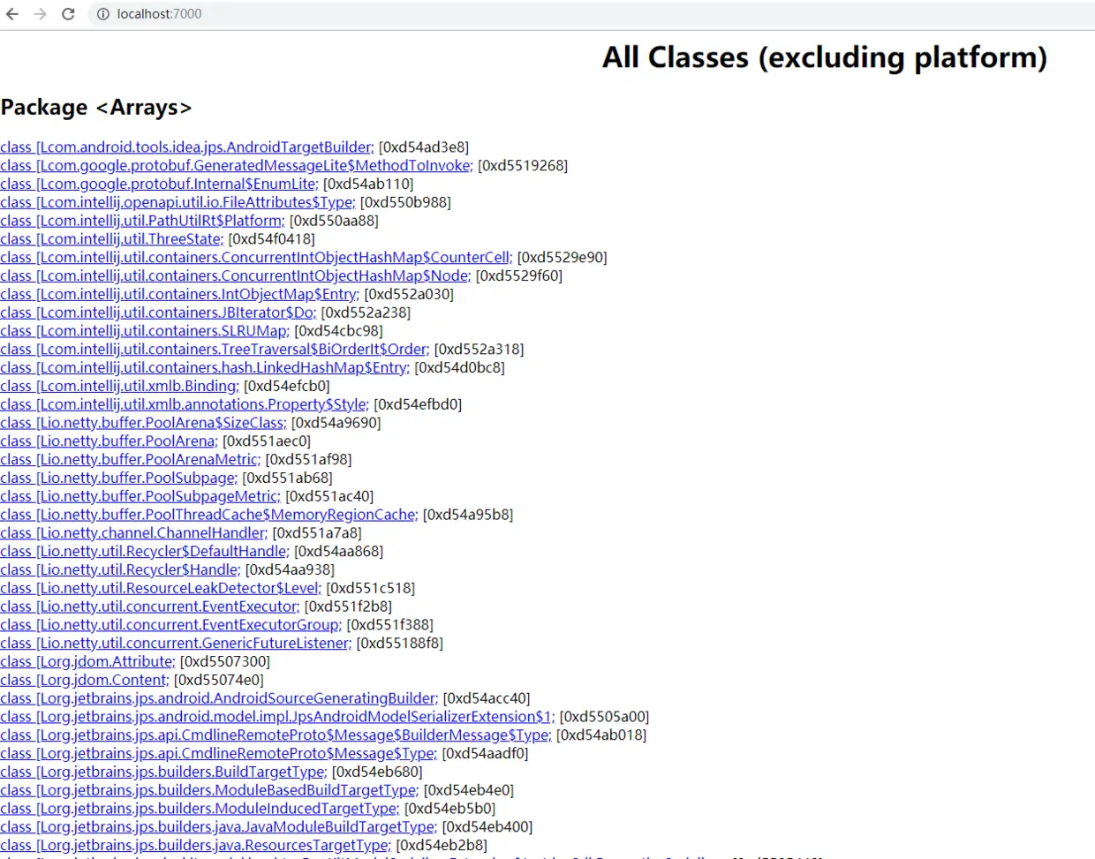The image size is (1095, 859).
Task: Open PoolThreadCache$MemoryRegionCache link
Action: pyautogui.click(x=209, y=515)
